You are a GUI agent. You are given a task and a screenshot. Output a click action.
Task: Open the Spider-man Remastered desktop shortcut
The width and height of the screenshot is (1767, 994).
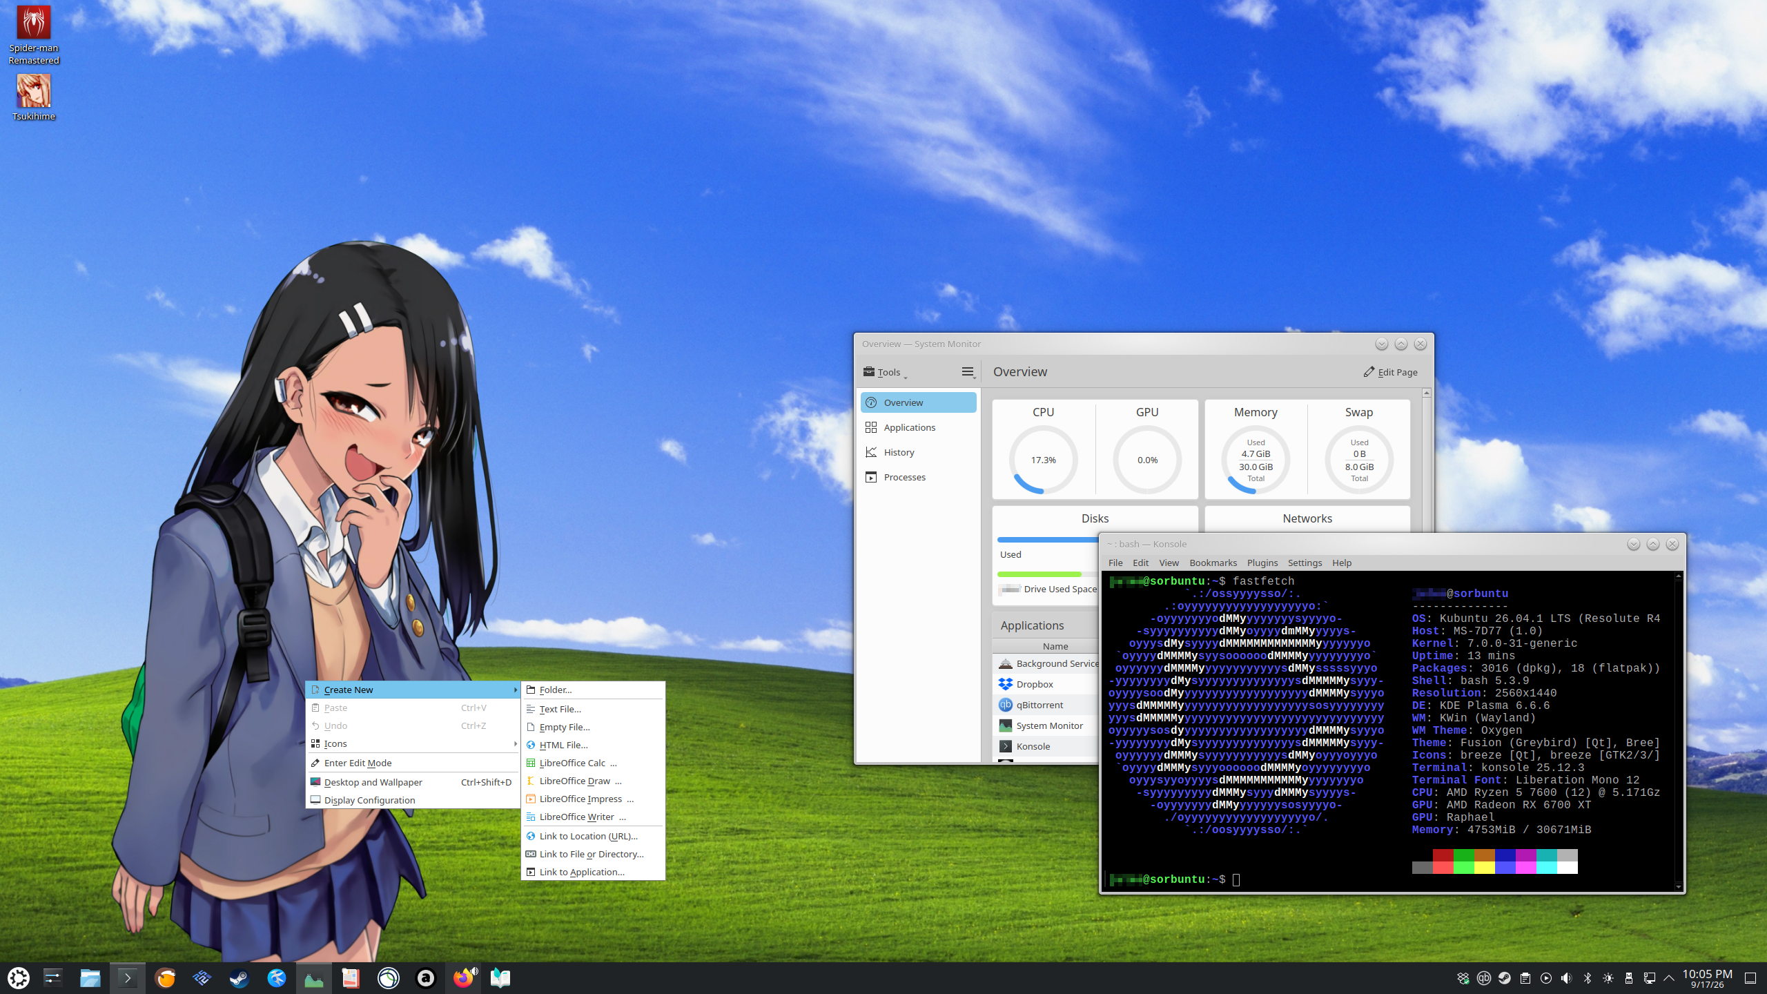point(34,35)
